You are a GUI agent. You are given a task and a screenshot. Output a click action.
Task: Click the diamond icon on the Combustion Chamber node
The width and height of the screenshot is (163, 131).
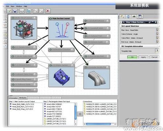[x=50, y=49]
